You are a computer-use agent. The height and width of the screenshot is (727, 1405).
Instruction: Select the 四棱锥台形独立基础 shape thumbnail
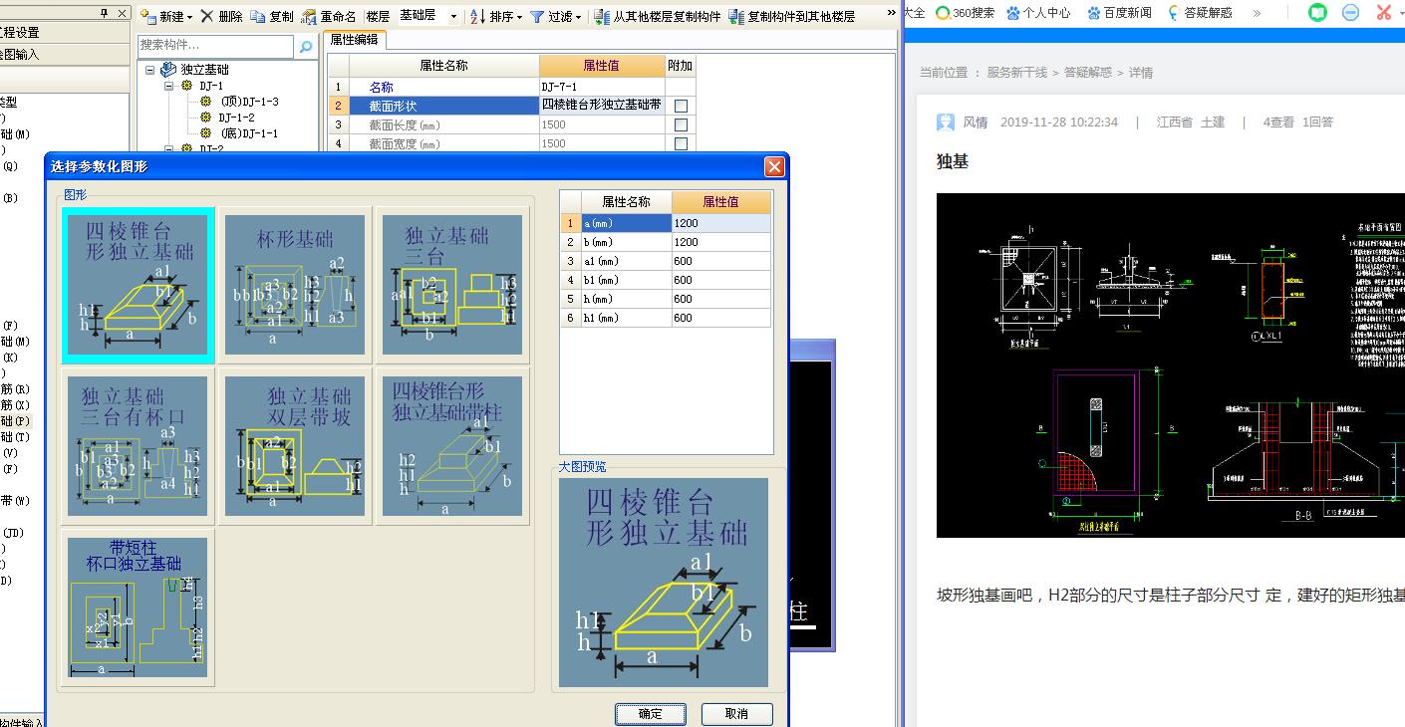[x=137, y=286]
